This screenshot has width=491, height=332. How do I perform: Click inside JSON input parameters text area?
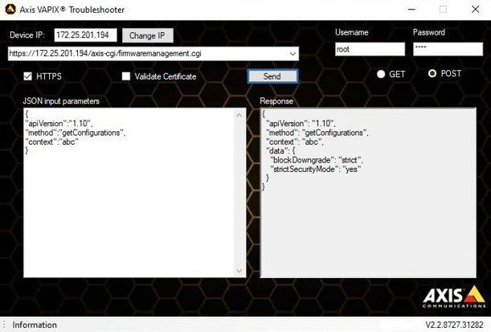tap(135, 193)
